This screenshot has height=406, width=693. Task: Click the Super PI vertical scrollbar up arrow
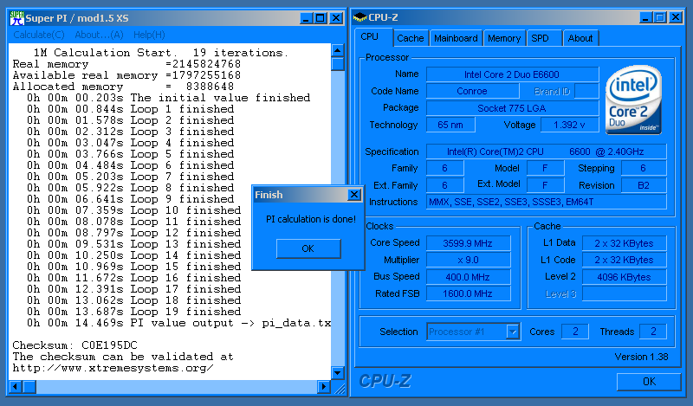[x=337, y=50]
